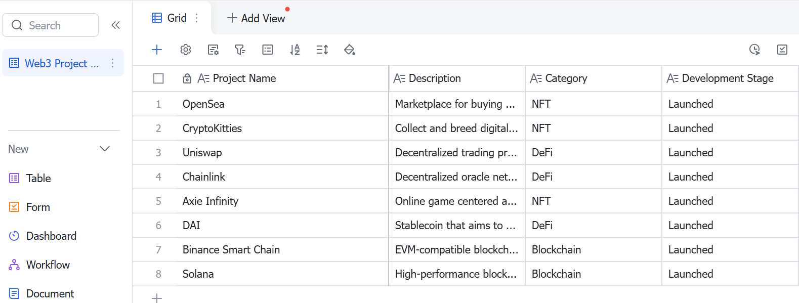The image size is (799, 303).
Task: Click the Document icon in sidebar
Action: coord(14,293)
